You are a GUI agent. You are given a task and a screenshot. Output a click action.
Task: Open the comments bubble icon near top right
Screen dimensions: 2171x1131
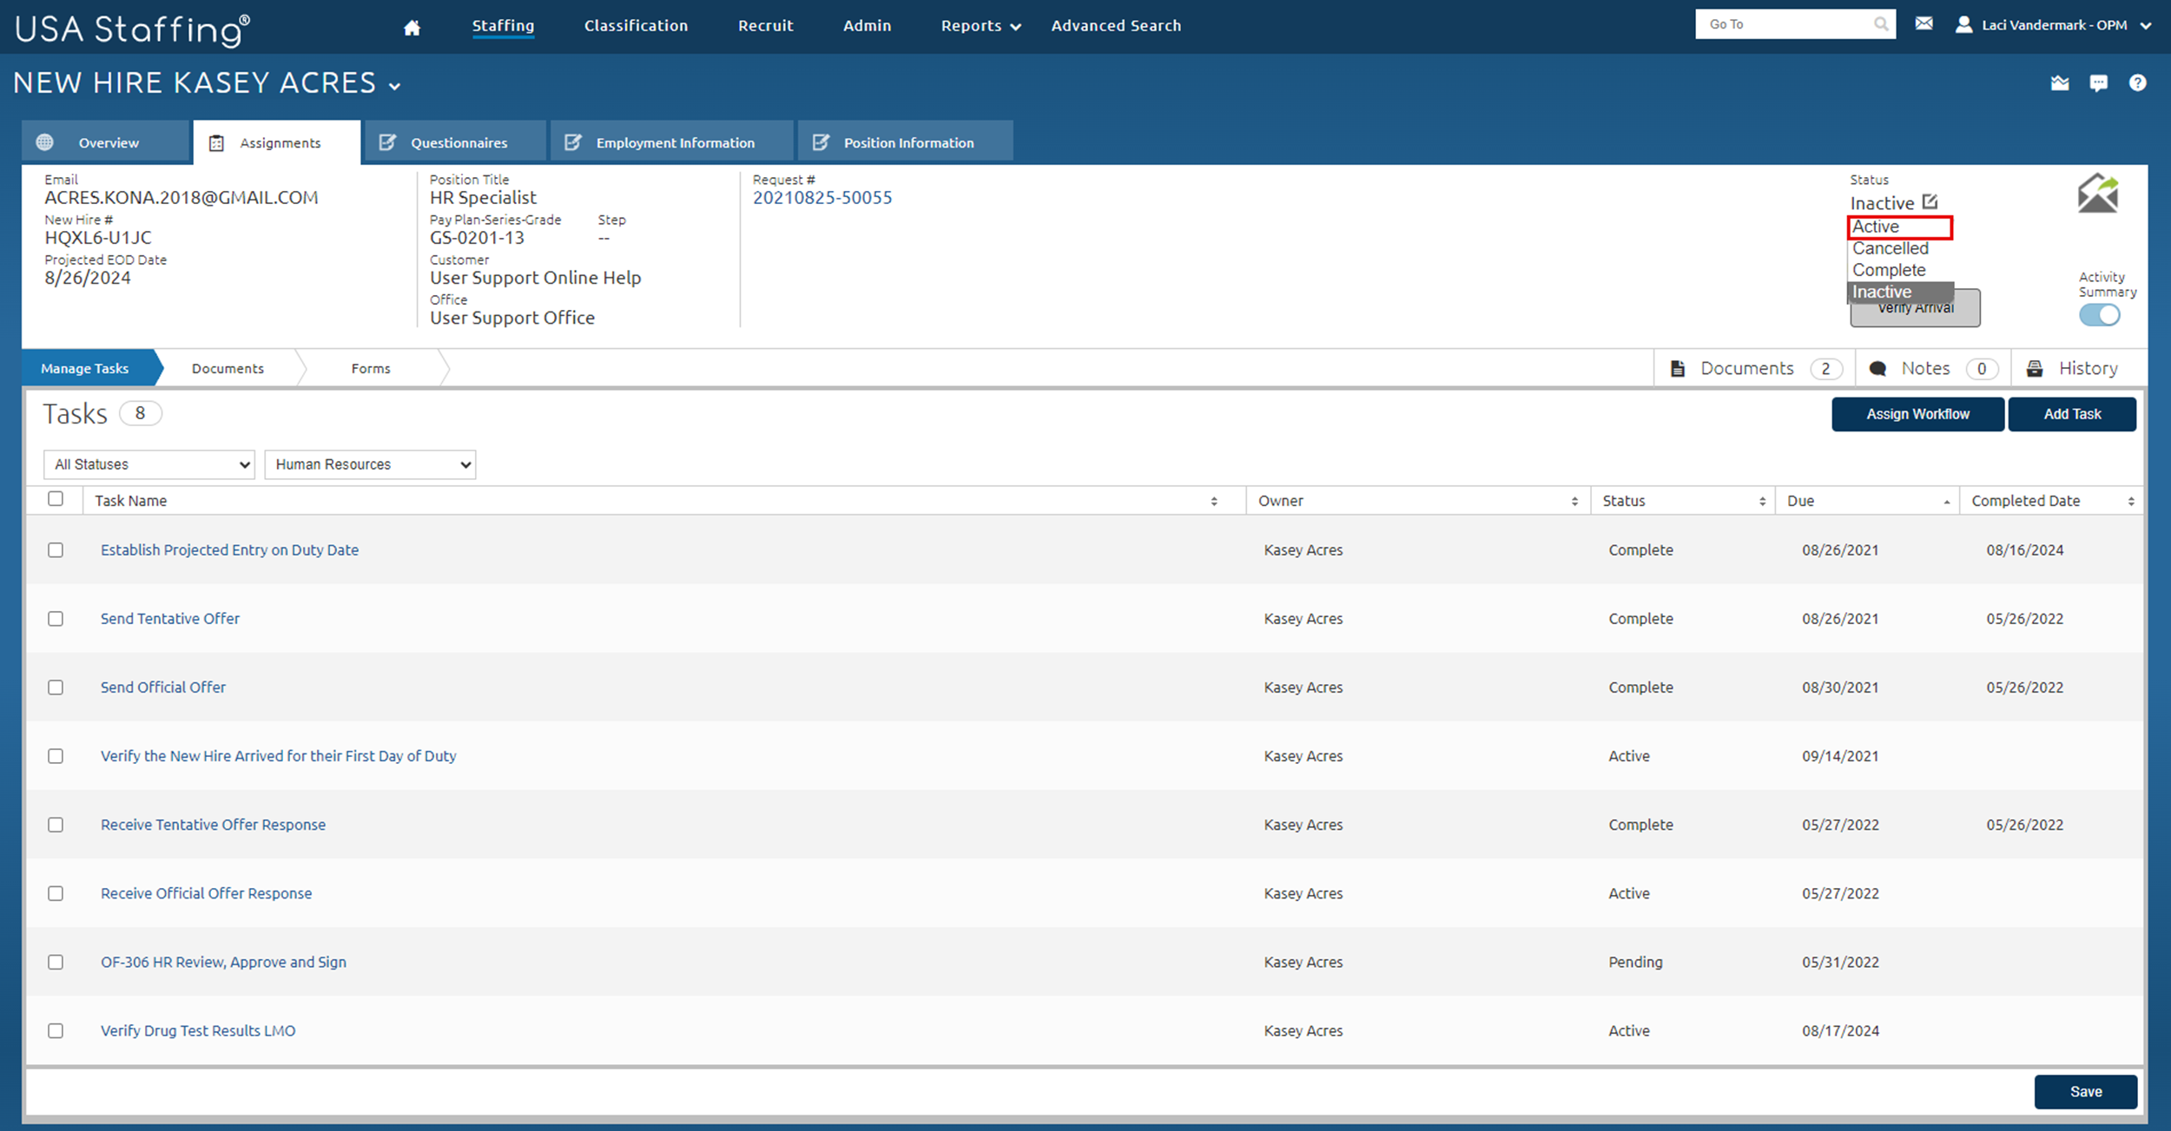pos(2099,82)
